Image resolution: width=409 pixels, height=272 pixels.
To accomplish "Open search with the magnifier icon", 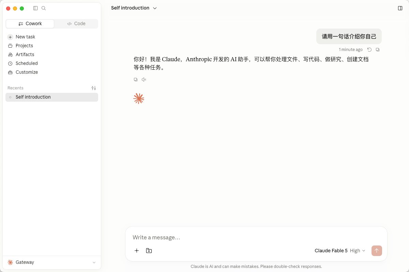I will coord(44,8).
